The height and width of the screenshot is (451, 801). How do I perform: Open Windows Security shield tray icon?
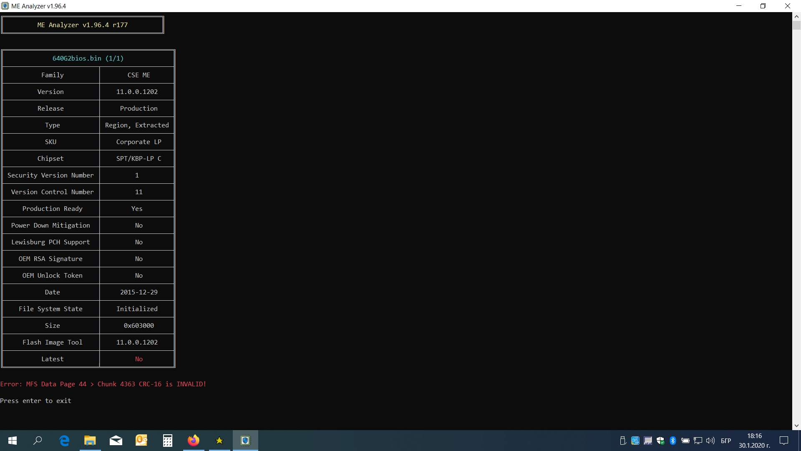(x=660, y=441)
